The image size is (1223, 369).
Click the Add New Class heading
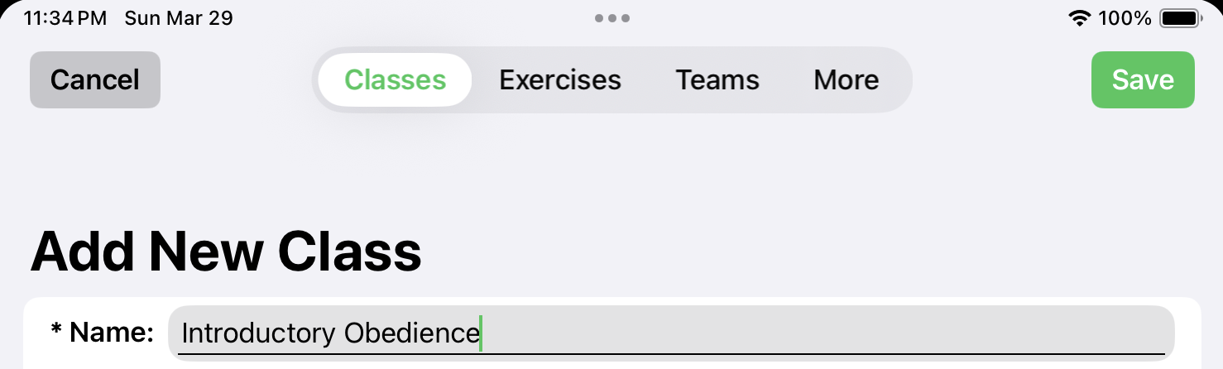point(226,252)
